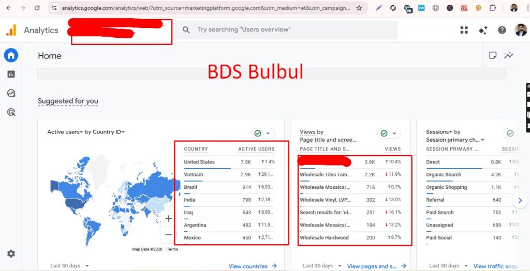530x271 pixels.
Task: Click Paid Social channel row
Action: (x=472, y=238)
